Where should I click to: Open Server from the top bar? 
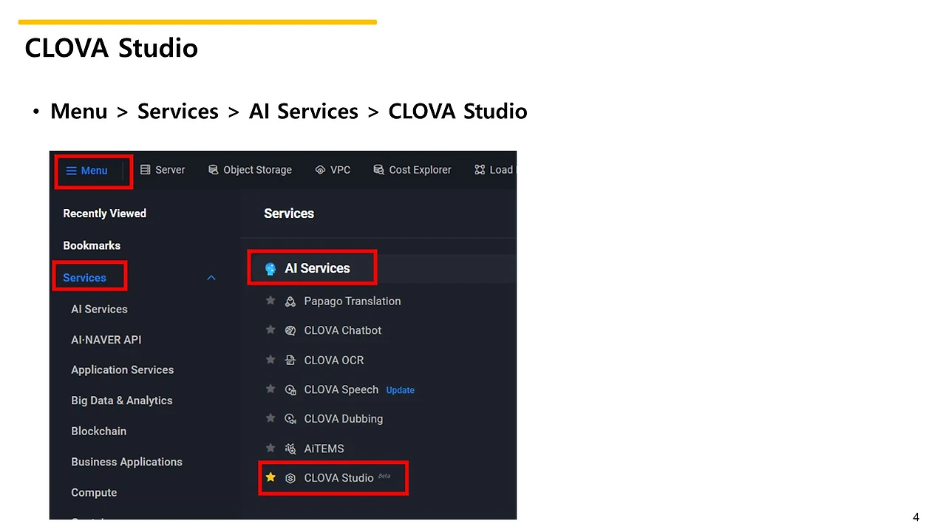click(163, 170)
